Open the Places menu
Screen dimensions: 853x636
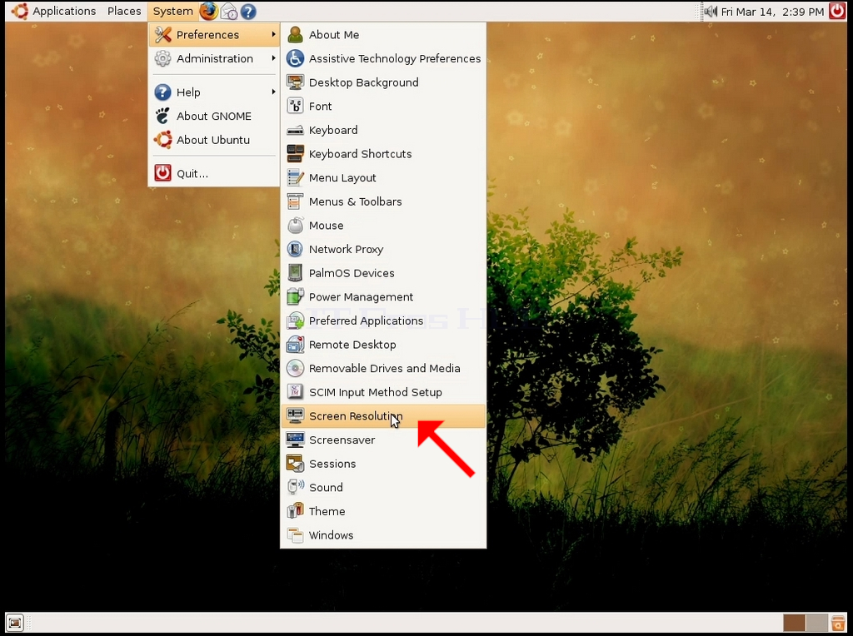(124, 12)
